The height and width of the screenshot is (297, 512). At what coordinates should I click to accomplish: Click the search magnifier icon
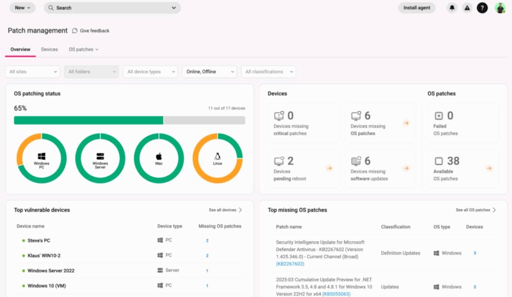[x=51, y=8]
